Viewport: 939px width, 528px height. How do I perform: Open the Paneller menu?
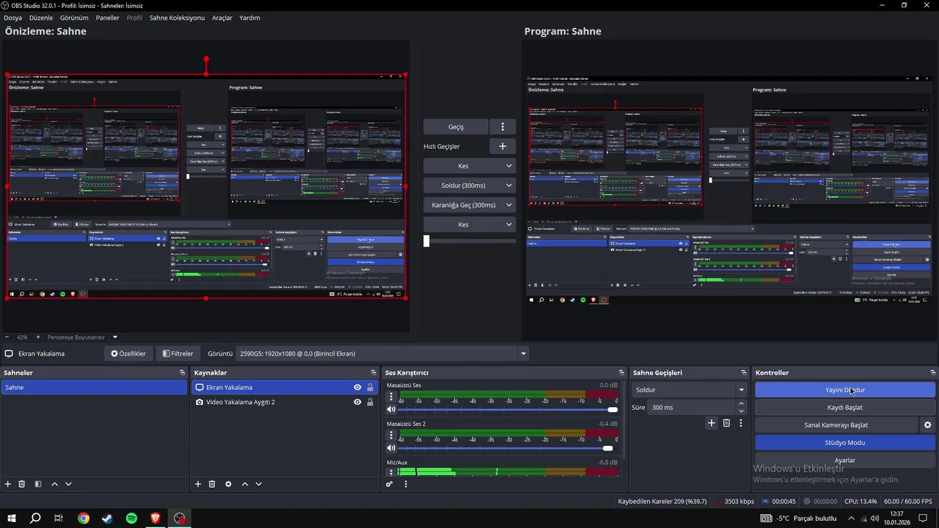(107, 18)
